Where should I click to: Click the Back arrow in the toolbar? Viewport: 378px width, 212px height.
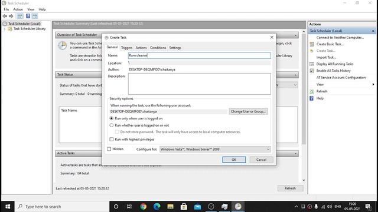(5, 16)
